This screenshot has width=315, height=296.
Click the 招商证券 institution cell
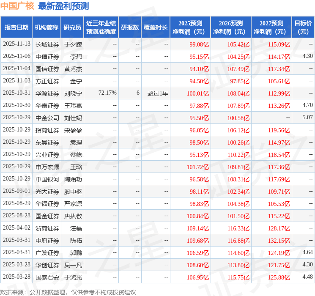[x=47, y=130]
